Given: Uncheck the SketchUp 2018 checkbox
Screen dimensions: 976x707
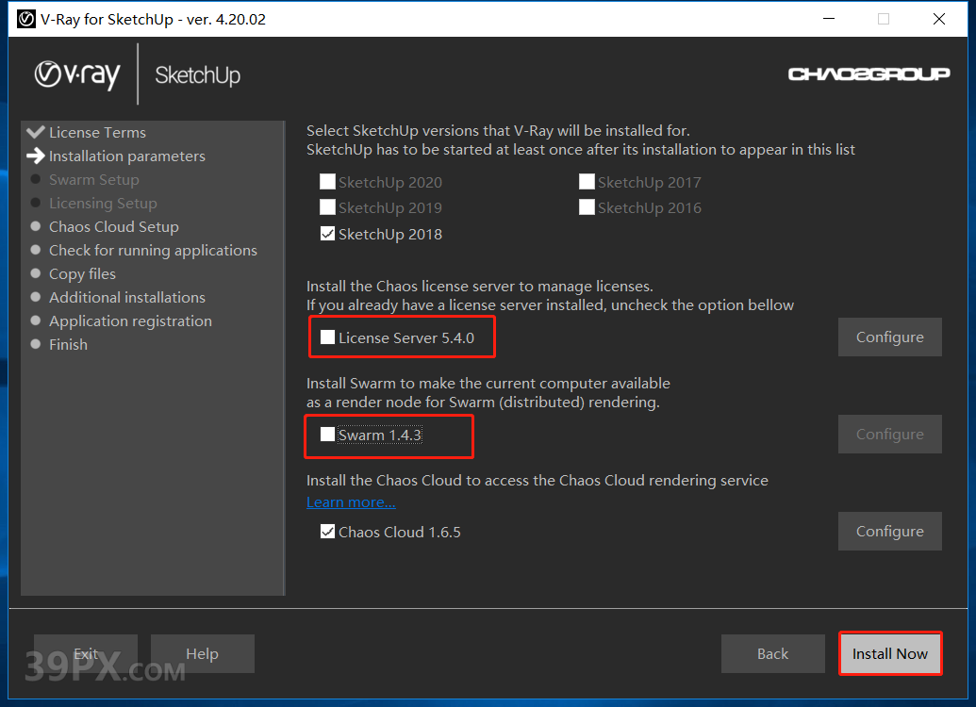Looking at the screenshot, I should [x=327, y=234].
